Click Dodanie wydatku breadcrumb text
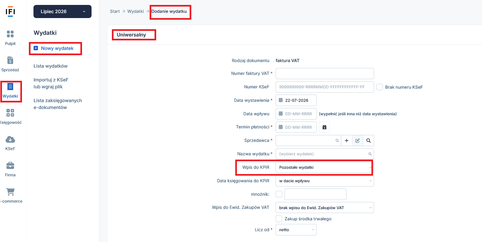The height and width of the screenshot is (242, 482). coord(169,11)
